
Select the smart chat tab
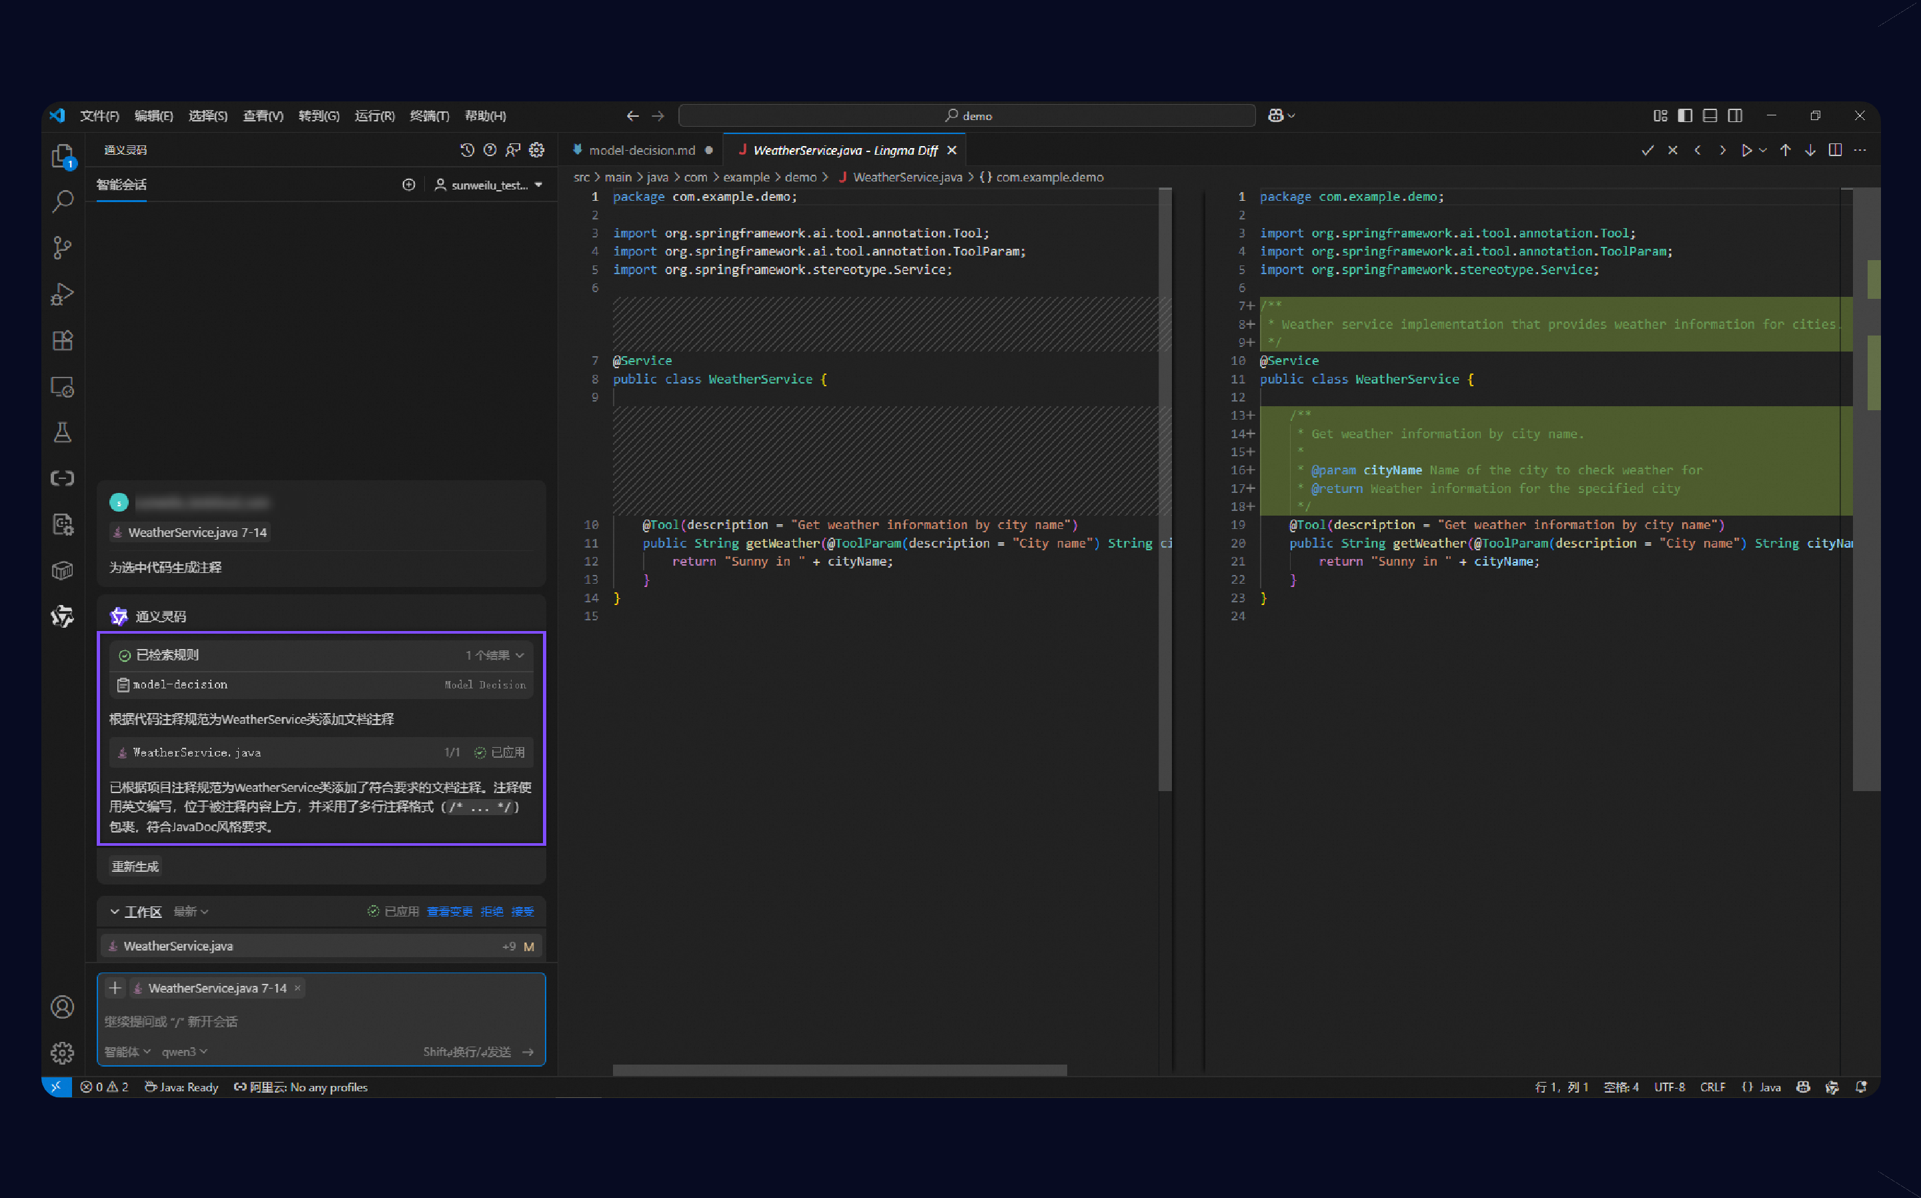121,185
